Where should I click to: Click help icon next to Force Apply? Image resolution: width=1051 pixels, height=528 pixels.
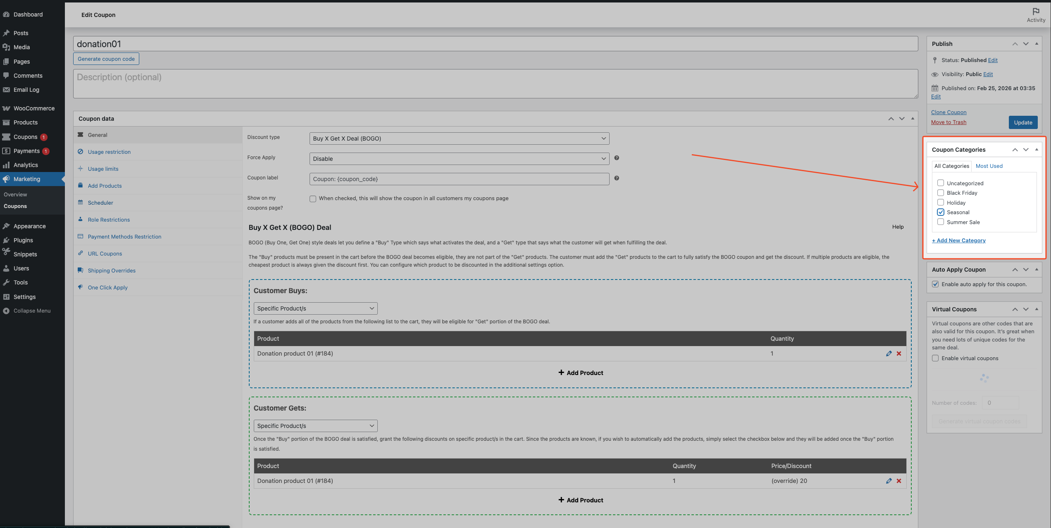pos(616,158)
